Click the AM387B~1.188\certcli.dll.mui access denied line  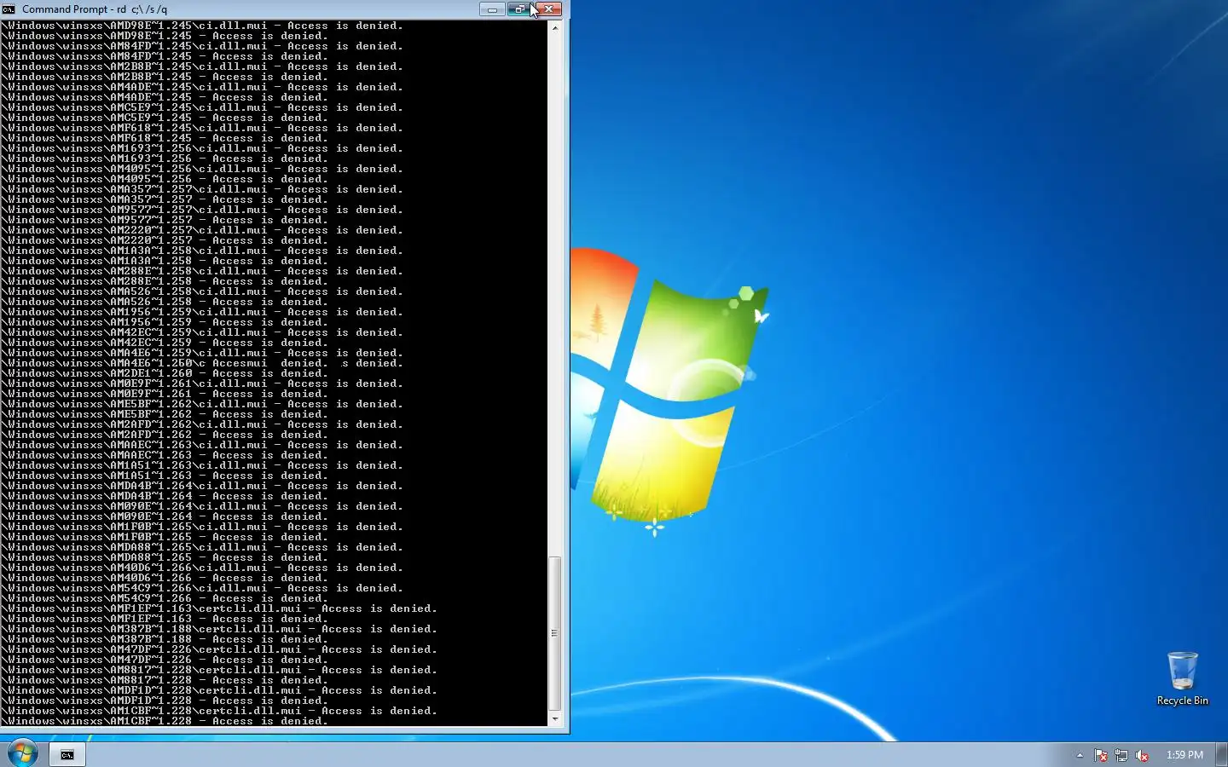click(219, 629)
